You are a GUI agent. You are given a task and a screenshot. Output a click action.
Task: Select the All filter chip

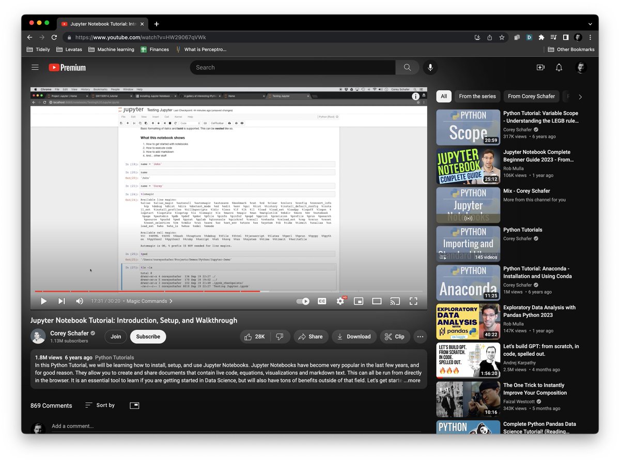443,96
